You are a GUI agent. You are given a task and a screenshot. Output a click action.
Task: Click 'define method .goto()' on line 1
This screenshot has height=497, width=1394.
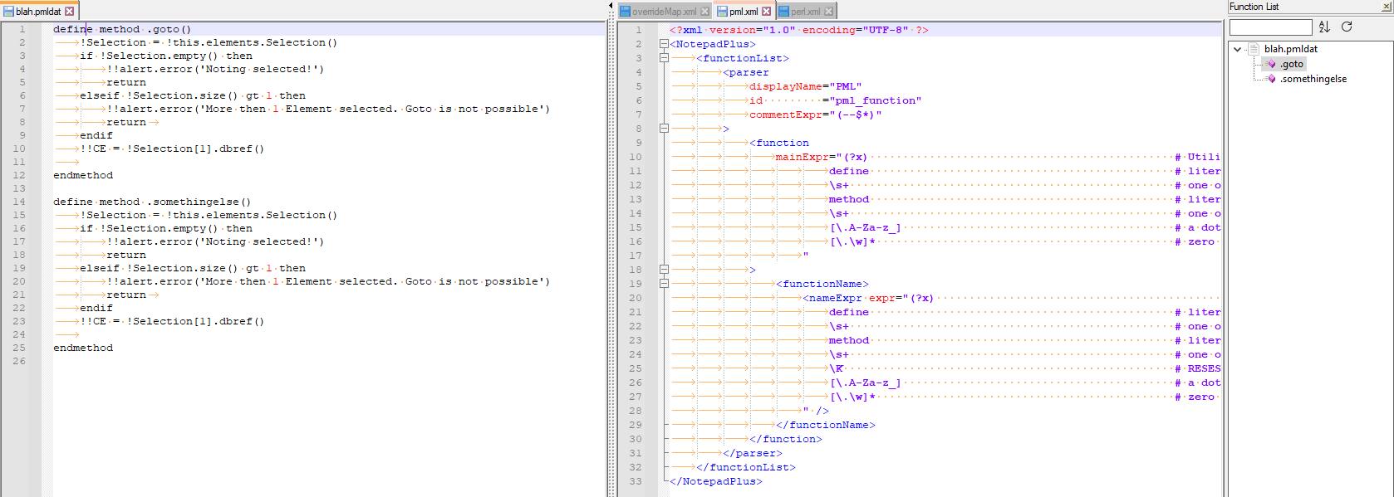point(122,29)
